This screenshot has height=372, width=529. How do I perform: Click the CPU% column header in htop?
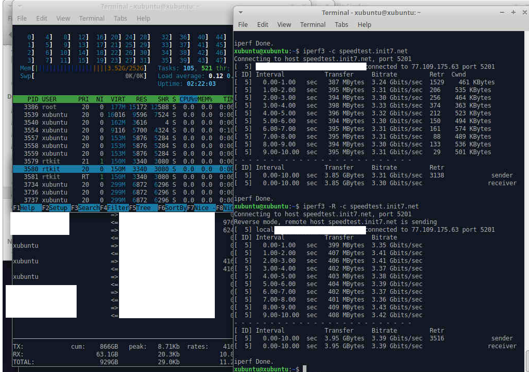(188, 99)
